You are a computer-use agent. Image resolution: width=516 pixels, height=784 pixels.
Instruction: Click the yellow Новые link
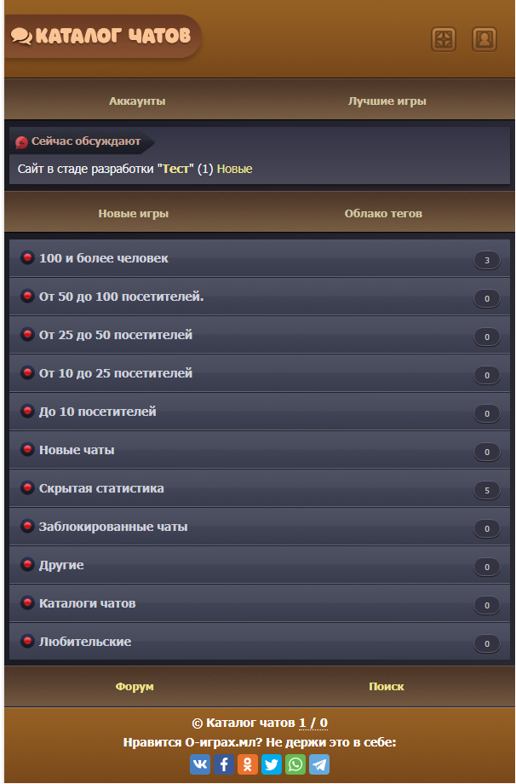234,169
